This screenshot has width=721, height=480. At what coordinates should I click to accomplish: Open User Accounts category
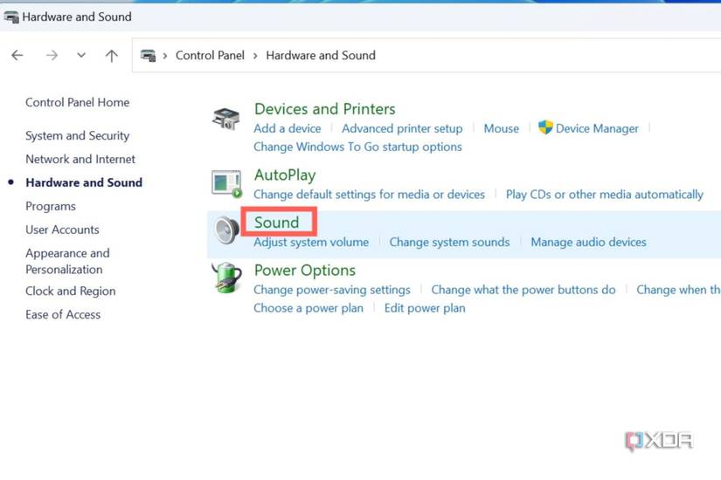63,230
